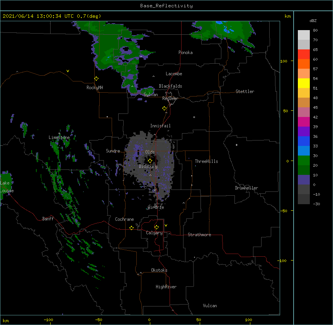Click the -50 tick on the horizontal axis
Image resolution: width=333 pixels, height=325 pixels.
coord(99,320)
